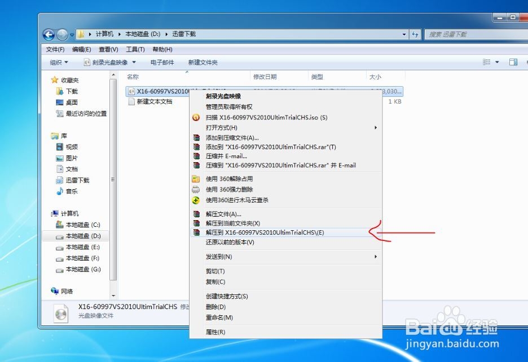528x362 pixels.
Task: Select 计算机 in navigation pane
Action: [65, 213]
